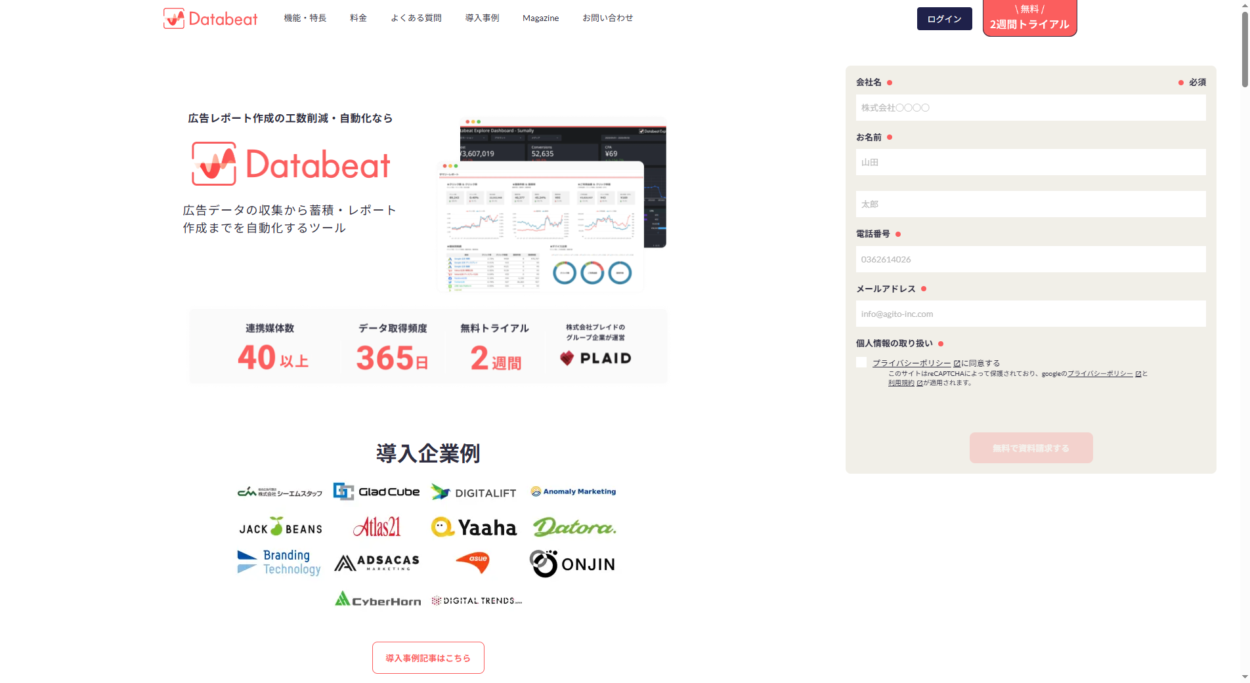Viewport: 1250px width, 683px height.
Task: Open the 機能・特長 menu item
Action: click(305, 18)
